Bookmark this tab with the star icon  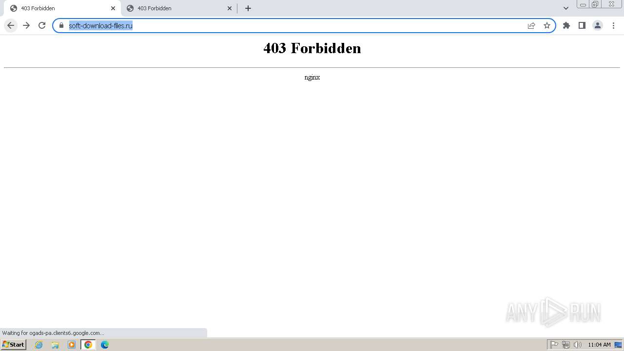point(547,25)
